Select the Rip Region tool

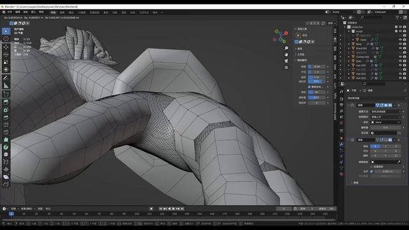pyautogui.click(x=6, y=185)
